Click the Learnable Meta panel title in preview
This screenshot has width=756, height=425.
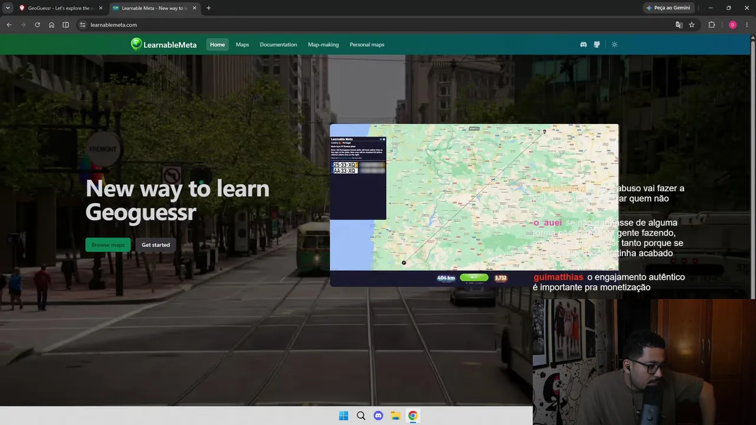342,139
